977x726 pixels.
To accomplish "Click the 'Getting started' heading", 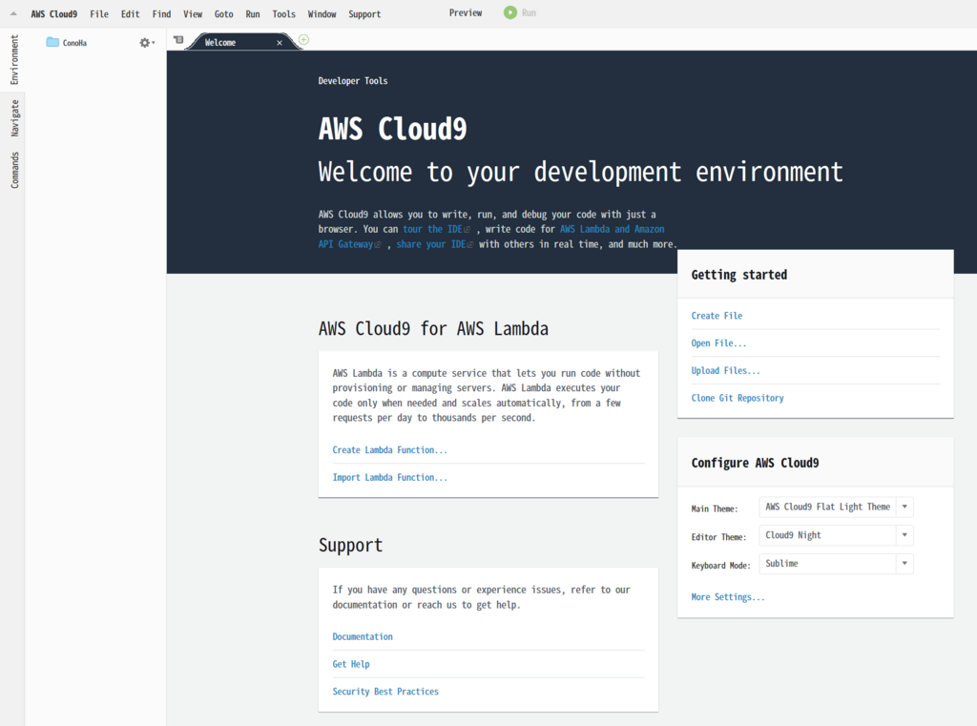I will coord(739,275).
